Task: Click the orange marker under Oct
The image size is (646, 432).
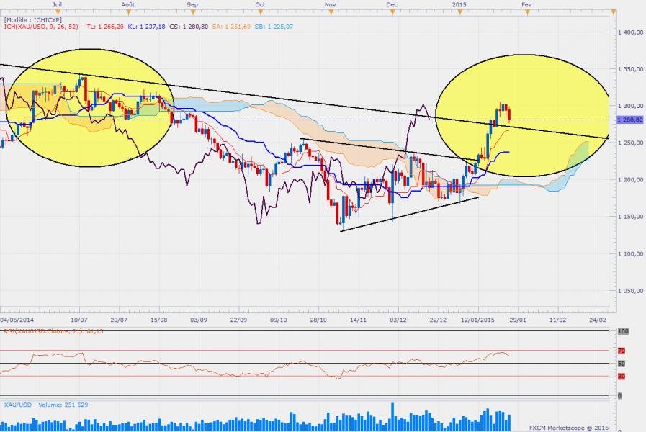Action: 261,13
